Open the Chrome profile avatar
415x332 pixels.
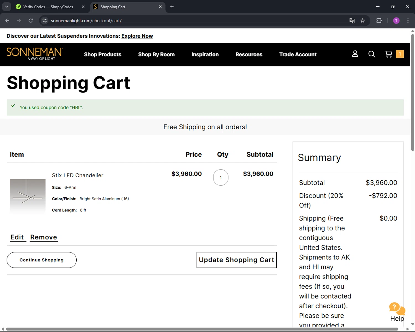coord(396,20)
